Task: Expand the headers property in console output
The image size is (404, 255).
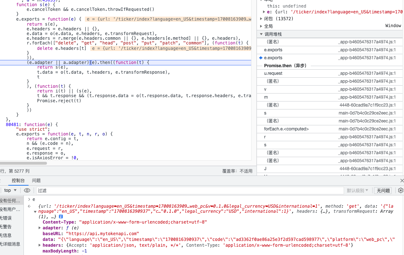Action: click(40, 245)
